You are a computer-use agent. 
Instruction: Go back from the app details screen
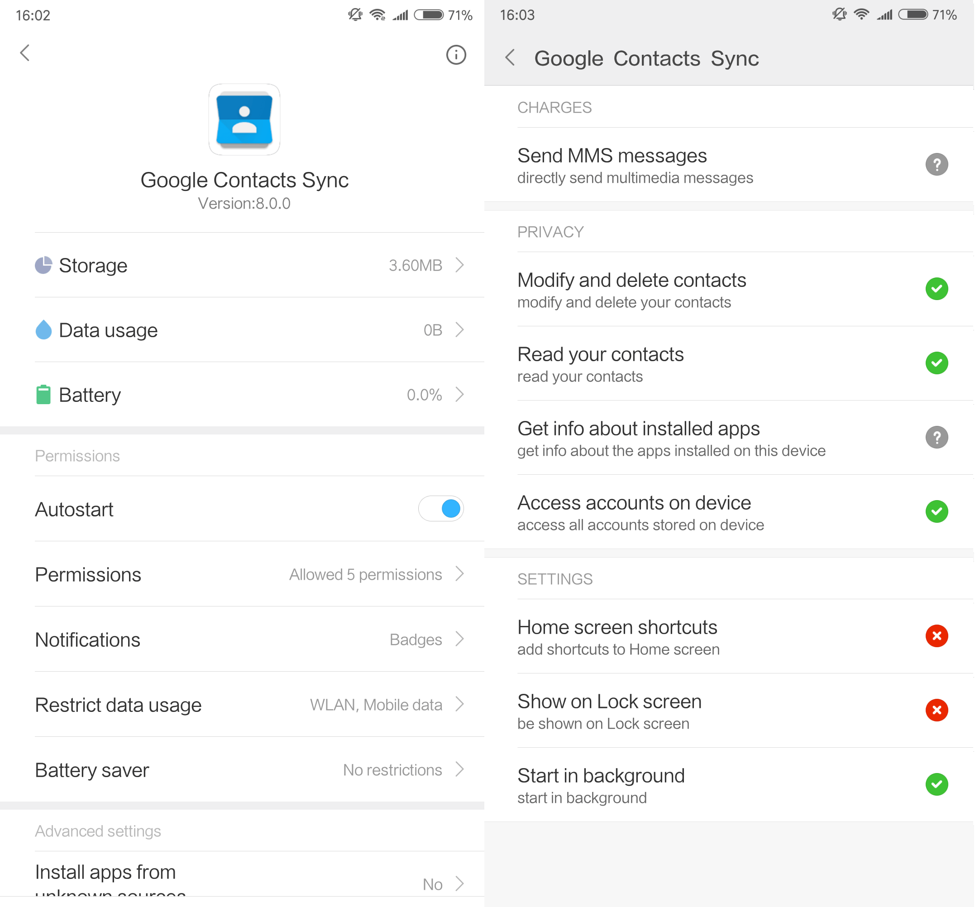(25, 53)
